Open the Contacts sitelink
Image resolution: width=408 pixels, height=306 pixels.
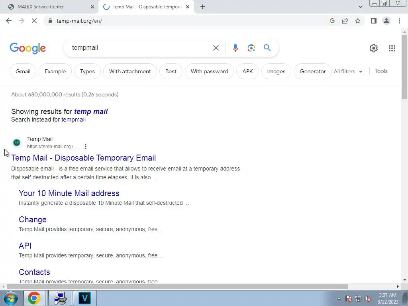pyautogui.click(x=34, y=272)
